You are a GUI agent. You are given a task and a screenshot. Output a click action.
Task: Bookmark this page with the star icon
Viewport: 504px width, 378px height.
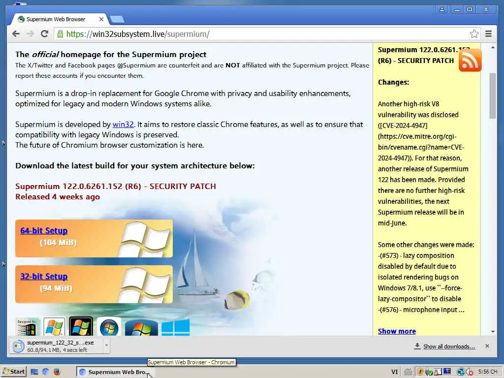pyautogui.click(x=474, y=34)
